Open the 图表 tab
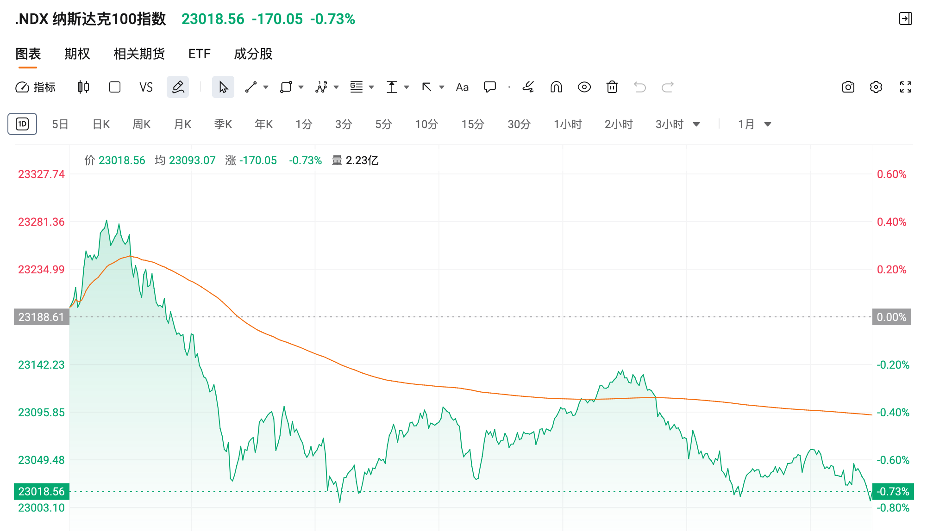Image resolution: width=927 pixels, height=531 pixels. 28,54
